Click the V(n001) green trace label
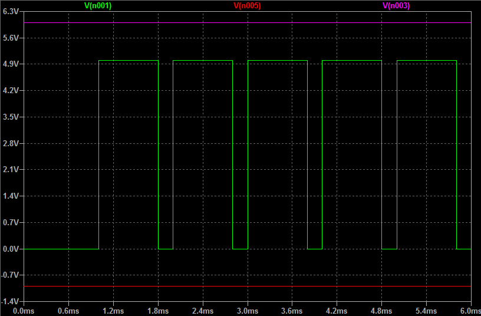Viewport: 481px width, 316px height. 98,5
